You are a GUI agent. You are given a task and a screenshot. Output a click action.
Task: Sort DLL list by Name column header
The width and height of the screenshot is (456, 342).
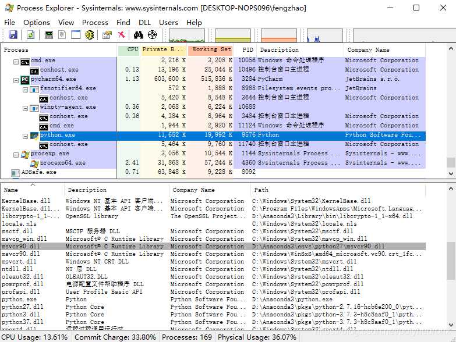pos(32,190)
